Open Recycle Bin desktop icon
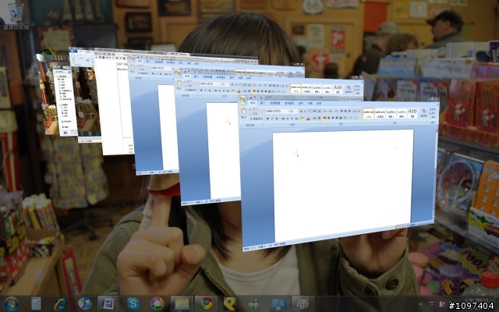Screen dimensions: 499x312 [x=16, y=16]
